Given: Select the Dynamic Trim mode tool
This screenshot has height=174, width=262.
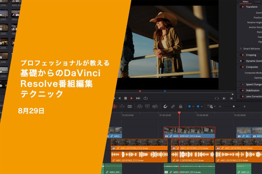Looking at the screenshot, I should [122, 106].
